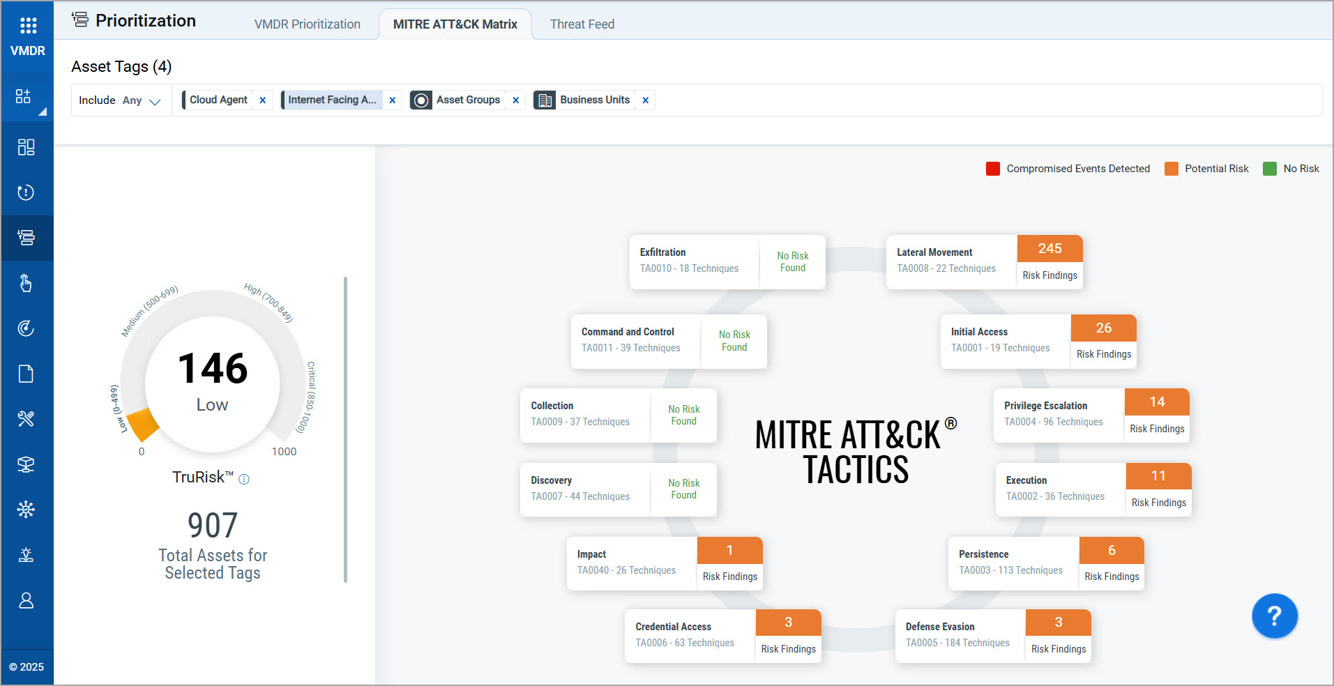1334x686 pixels.
Task: Open the reports document icon in the sidebar
Action: click(x=26, y=374)
